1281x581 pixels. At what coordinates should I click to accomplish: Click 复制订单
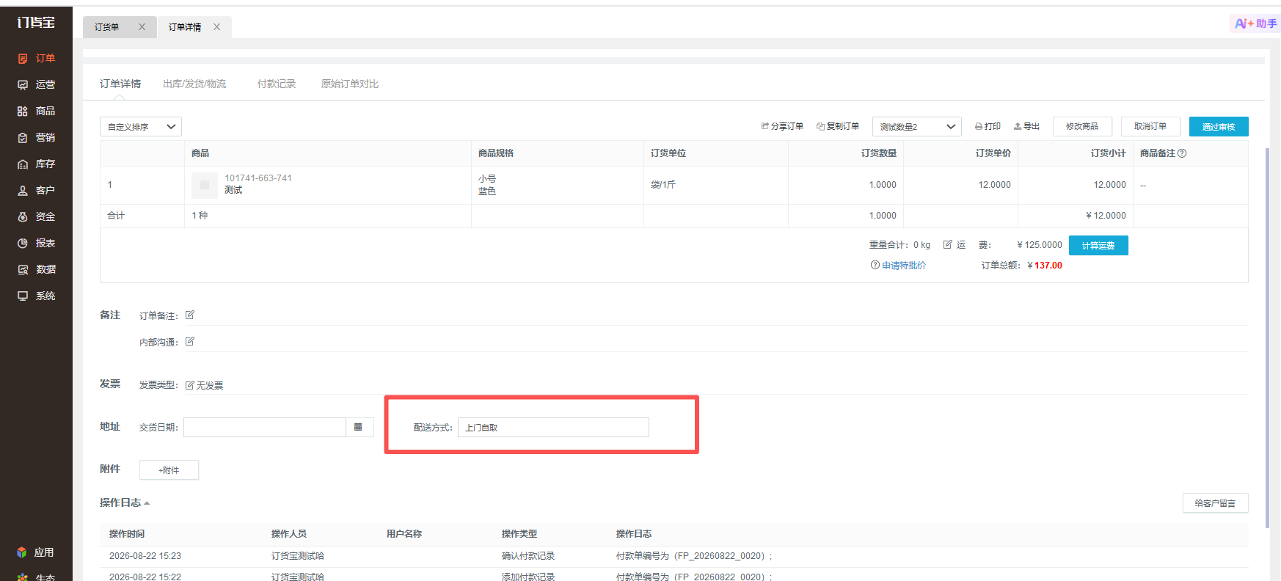[838, 126]
